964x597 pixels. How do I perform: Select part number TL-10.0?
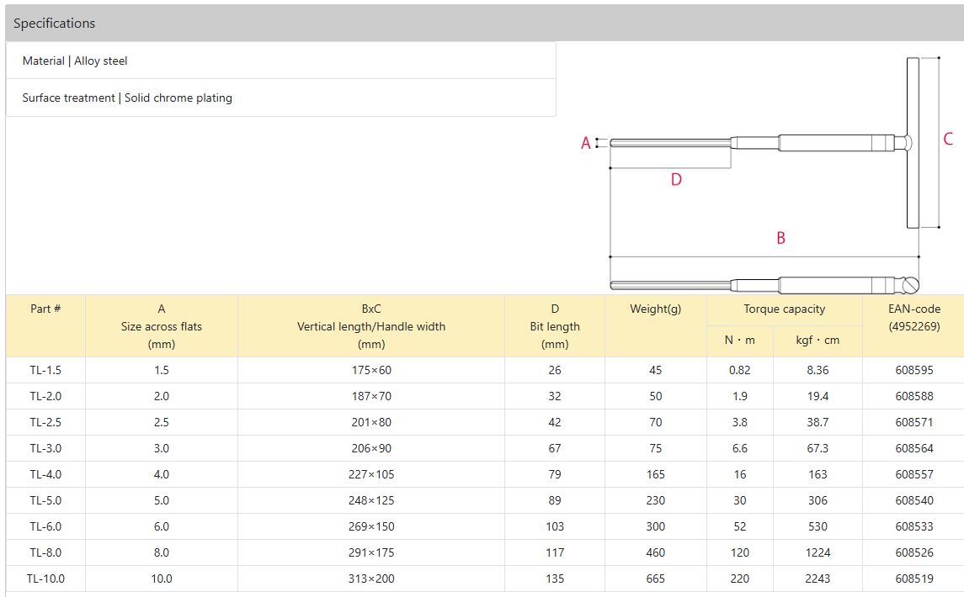coord(45,579)
